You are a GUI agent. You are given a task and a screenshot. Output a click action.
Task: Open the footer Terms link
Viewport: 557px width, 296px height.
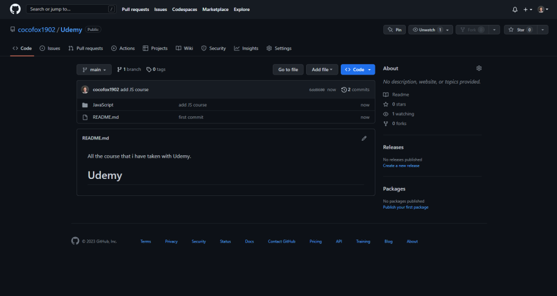pyautogui.click(x=146, y=241)
